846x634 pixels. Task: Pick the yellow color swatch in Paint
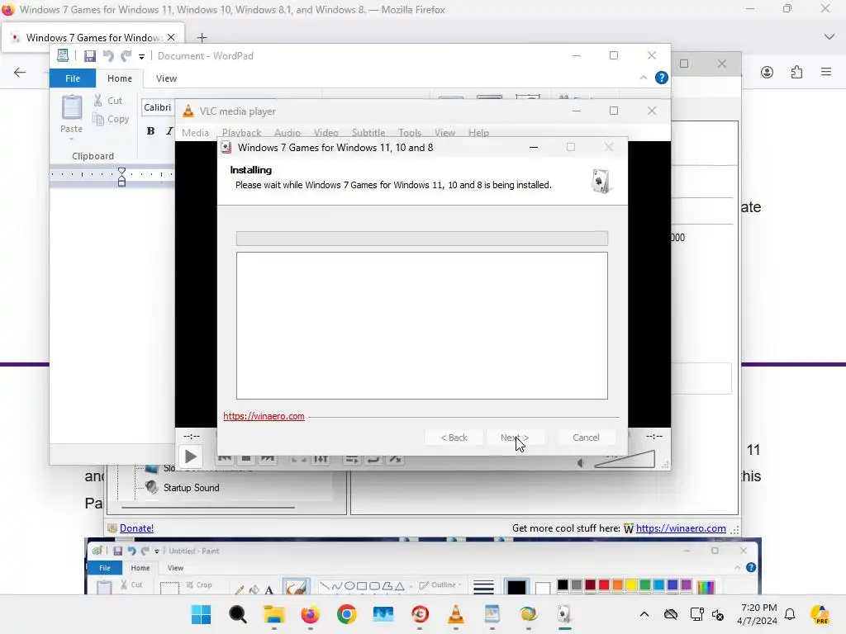click(x=631, y=585)
